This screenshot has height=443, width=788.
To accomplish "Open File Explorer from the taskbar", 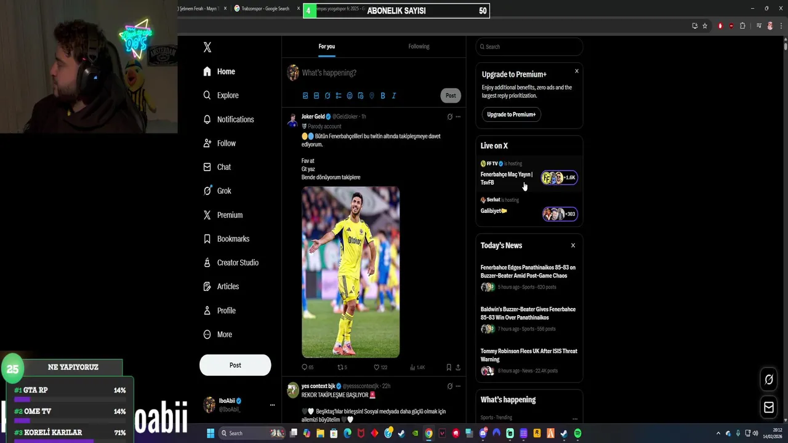I will point(320,433).
